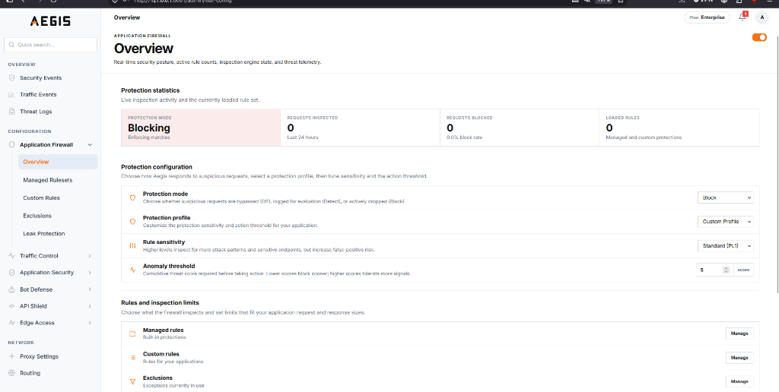This screenshot has width=779, height=392.
Task: Open the notifications bell
Action: [742, 17]
